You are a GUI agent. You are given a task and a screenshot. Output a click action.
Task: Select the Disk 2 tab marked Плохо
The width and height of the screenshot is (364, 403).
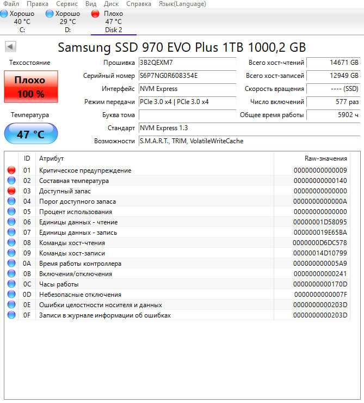pyautogui.click(x=114, y=22)
